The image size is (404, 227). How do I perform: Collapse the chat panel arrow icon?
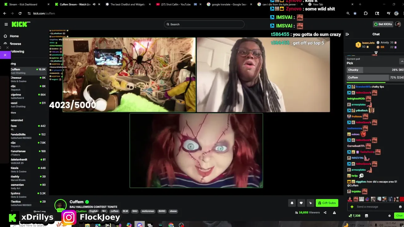(x=347, y=34)
